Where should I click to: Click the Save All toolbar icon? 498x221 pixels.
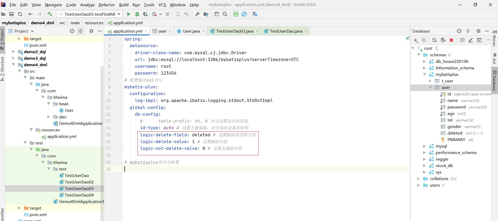[x=11, y=14]
